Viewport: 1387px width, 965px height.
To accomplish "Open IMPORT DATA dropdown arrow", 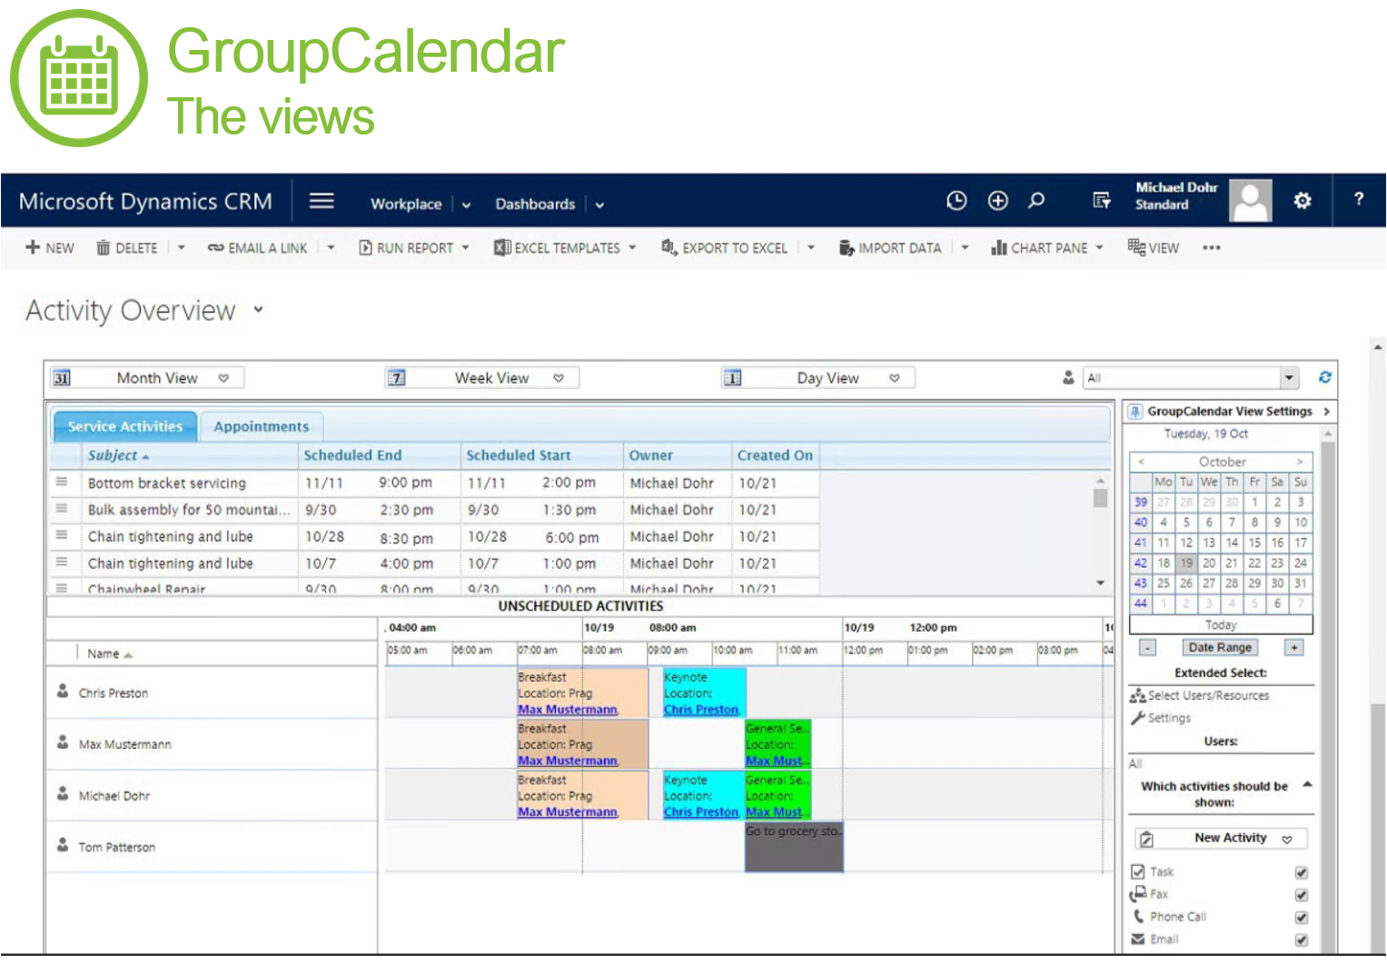I will [x=965, y=247].
